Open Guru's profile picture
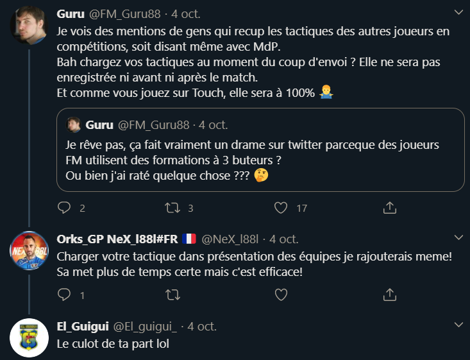The image size is (470, 360). pos(29,26)
